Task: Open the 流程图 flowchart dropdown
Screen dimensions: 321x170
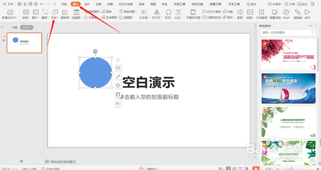Action: (x=126, y=18)
